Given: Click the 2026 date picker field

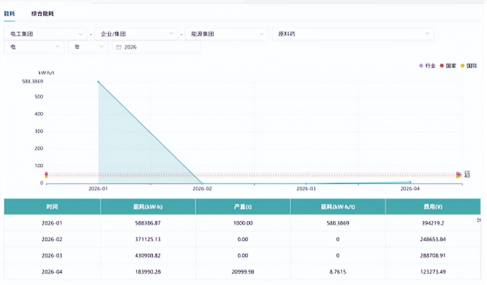Looking at the screenshot, I should tap(156, 47).
